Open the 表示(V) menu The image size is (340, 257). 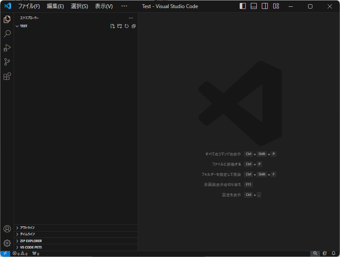(x=104, y=6)
